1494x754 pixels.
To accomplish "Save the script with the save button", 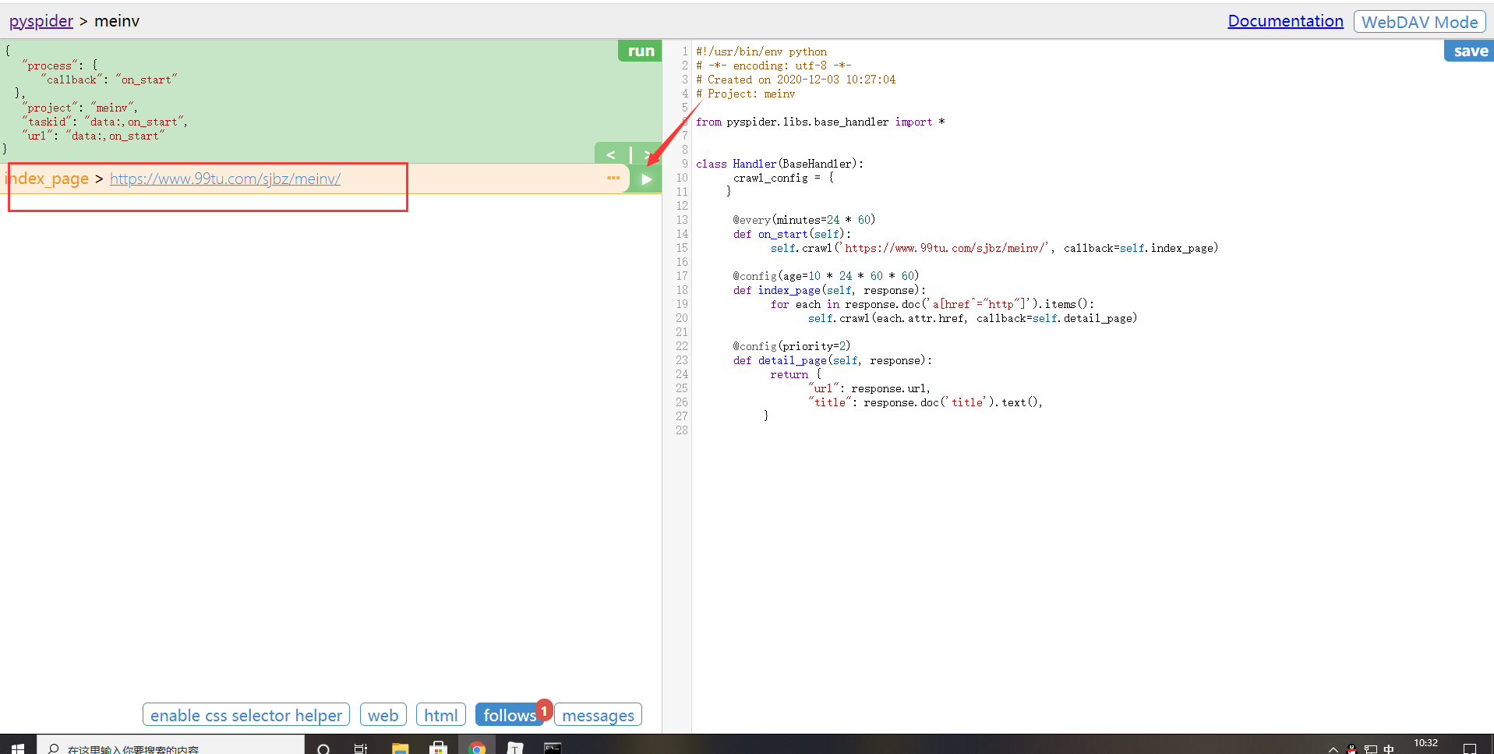I will (1470, 51).
